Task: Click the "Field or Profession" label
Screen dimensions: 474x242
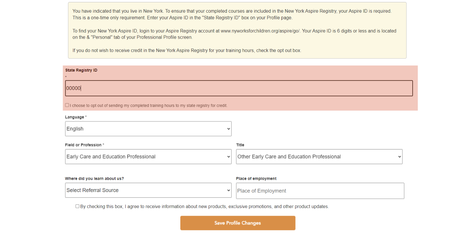Action: coord(83,145)
